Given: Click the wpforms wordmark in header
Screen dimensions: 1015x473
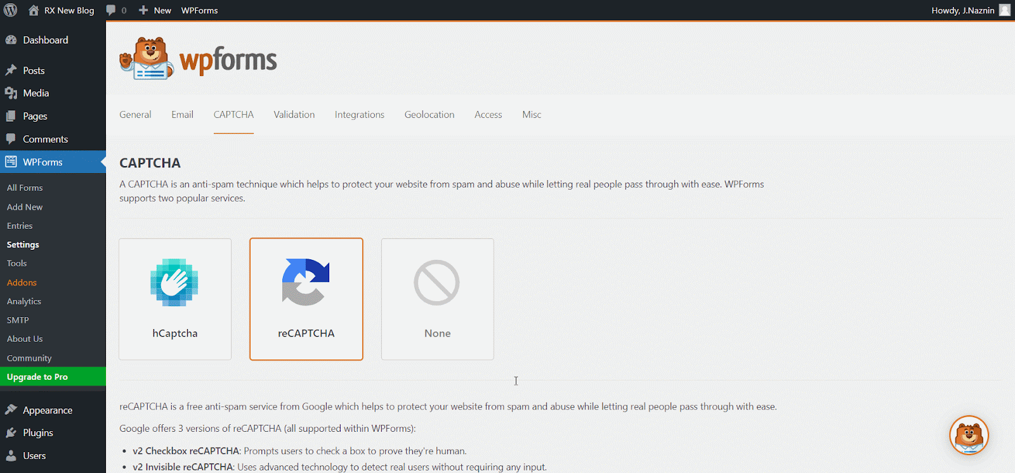Looking at the screenshot, I should [228, 61].
